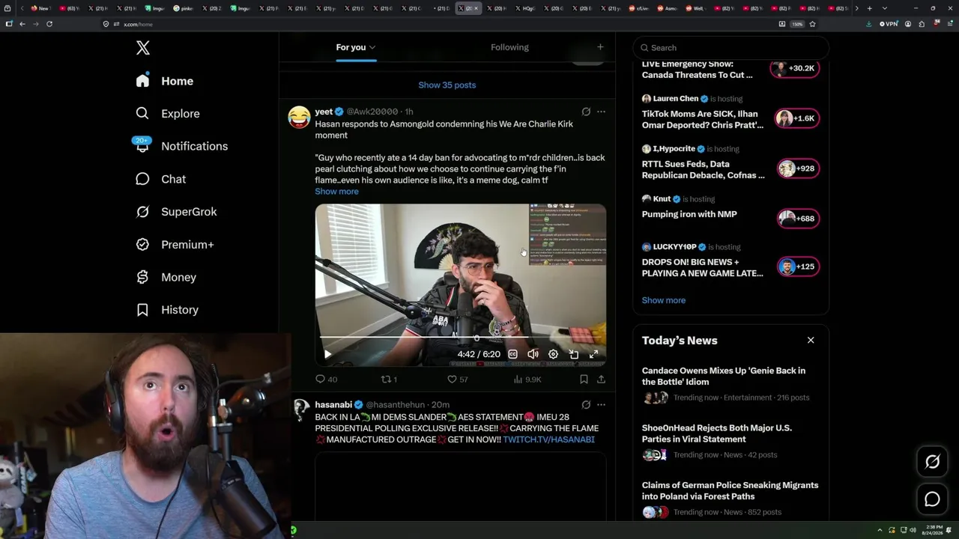Open a new browser tab
The width and height of the screenshot is (959, 539).
pyautogui.click(x=869, y=8)
